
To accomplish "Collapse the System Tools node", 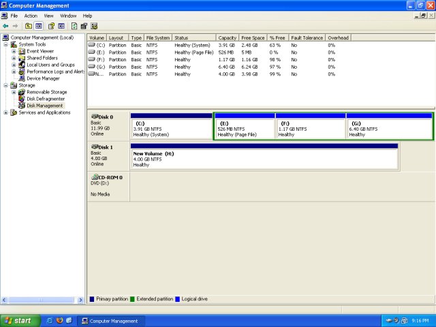I will (x=5, y=44).
